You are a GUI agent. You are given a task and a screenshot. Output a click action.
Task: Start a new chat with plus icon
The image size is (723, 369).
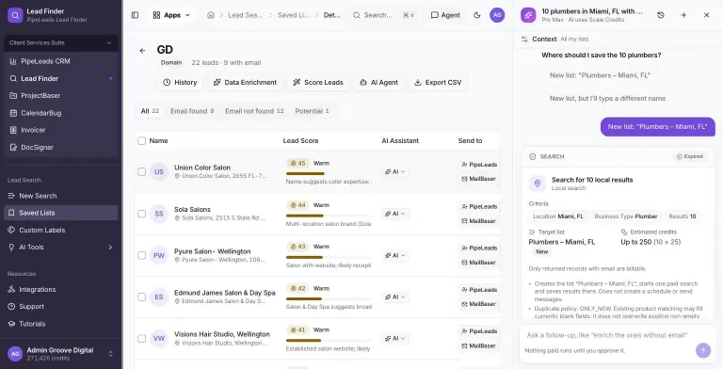click(x=683, y=15)
